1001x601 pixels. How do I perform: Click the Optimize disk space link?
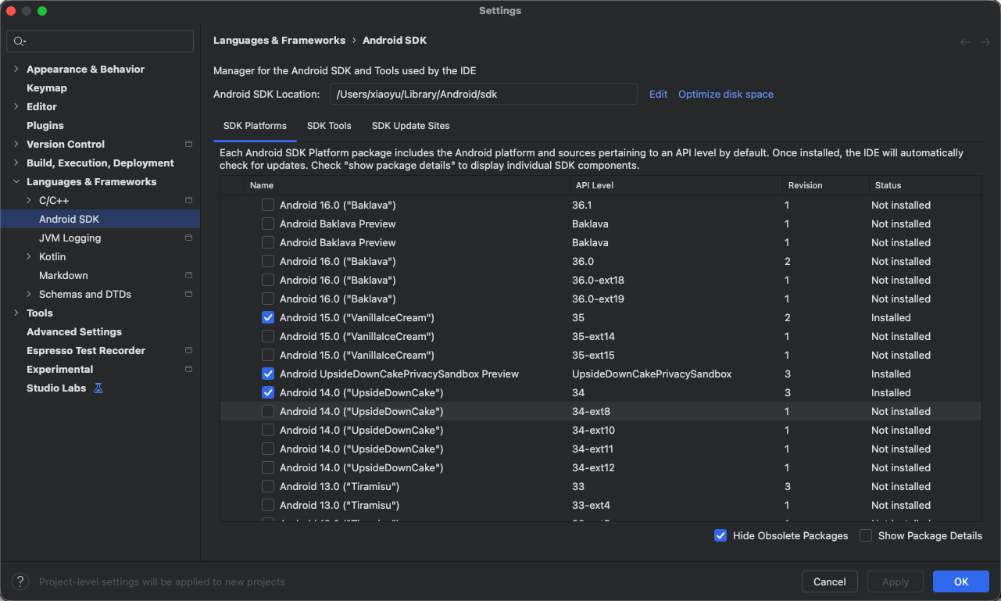coord(725,94)
